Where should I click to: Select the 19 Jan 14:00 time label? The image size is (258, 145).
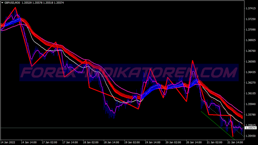click(153, 143)
